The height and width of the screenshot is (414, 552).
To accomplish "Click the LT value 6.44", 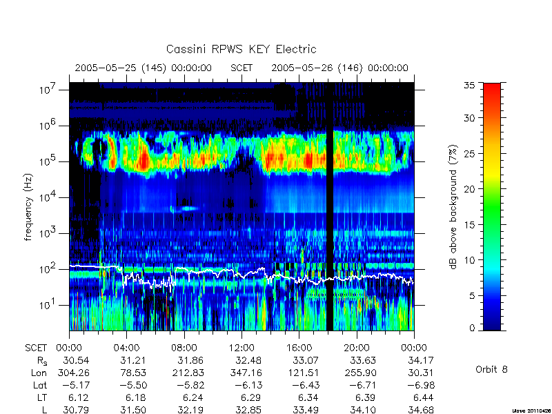I will (424, 398).
